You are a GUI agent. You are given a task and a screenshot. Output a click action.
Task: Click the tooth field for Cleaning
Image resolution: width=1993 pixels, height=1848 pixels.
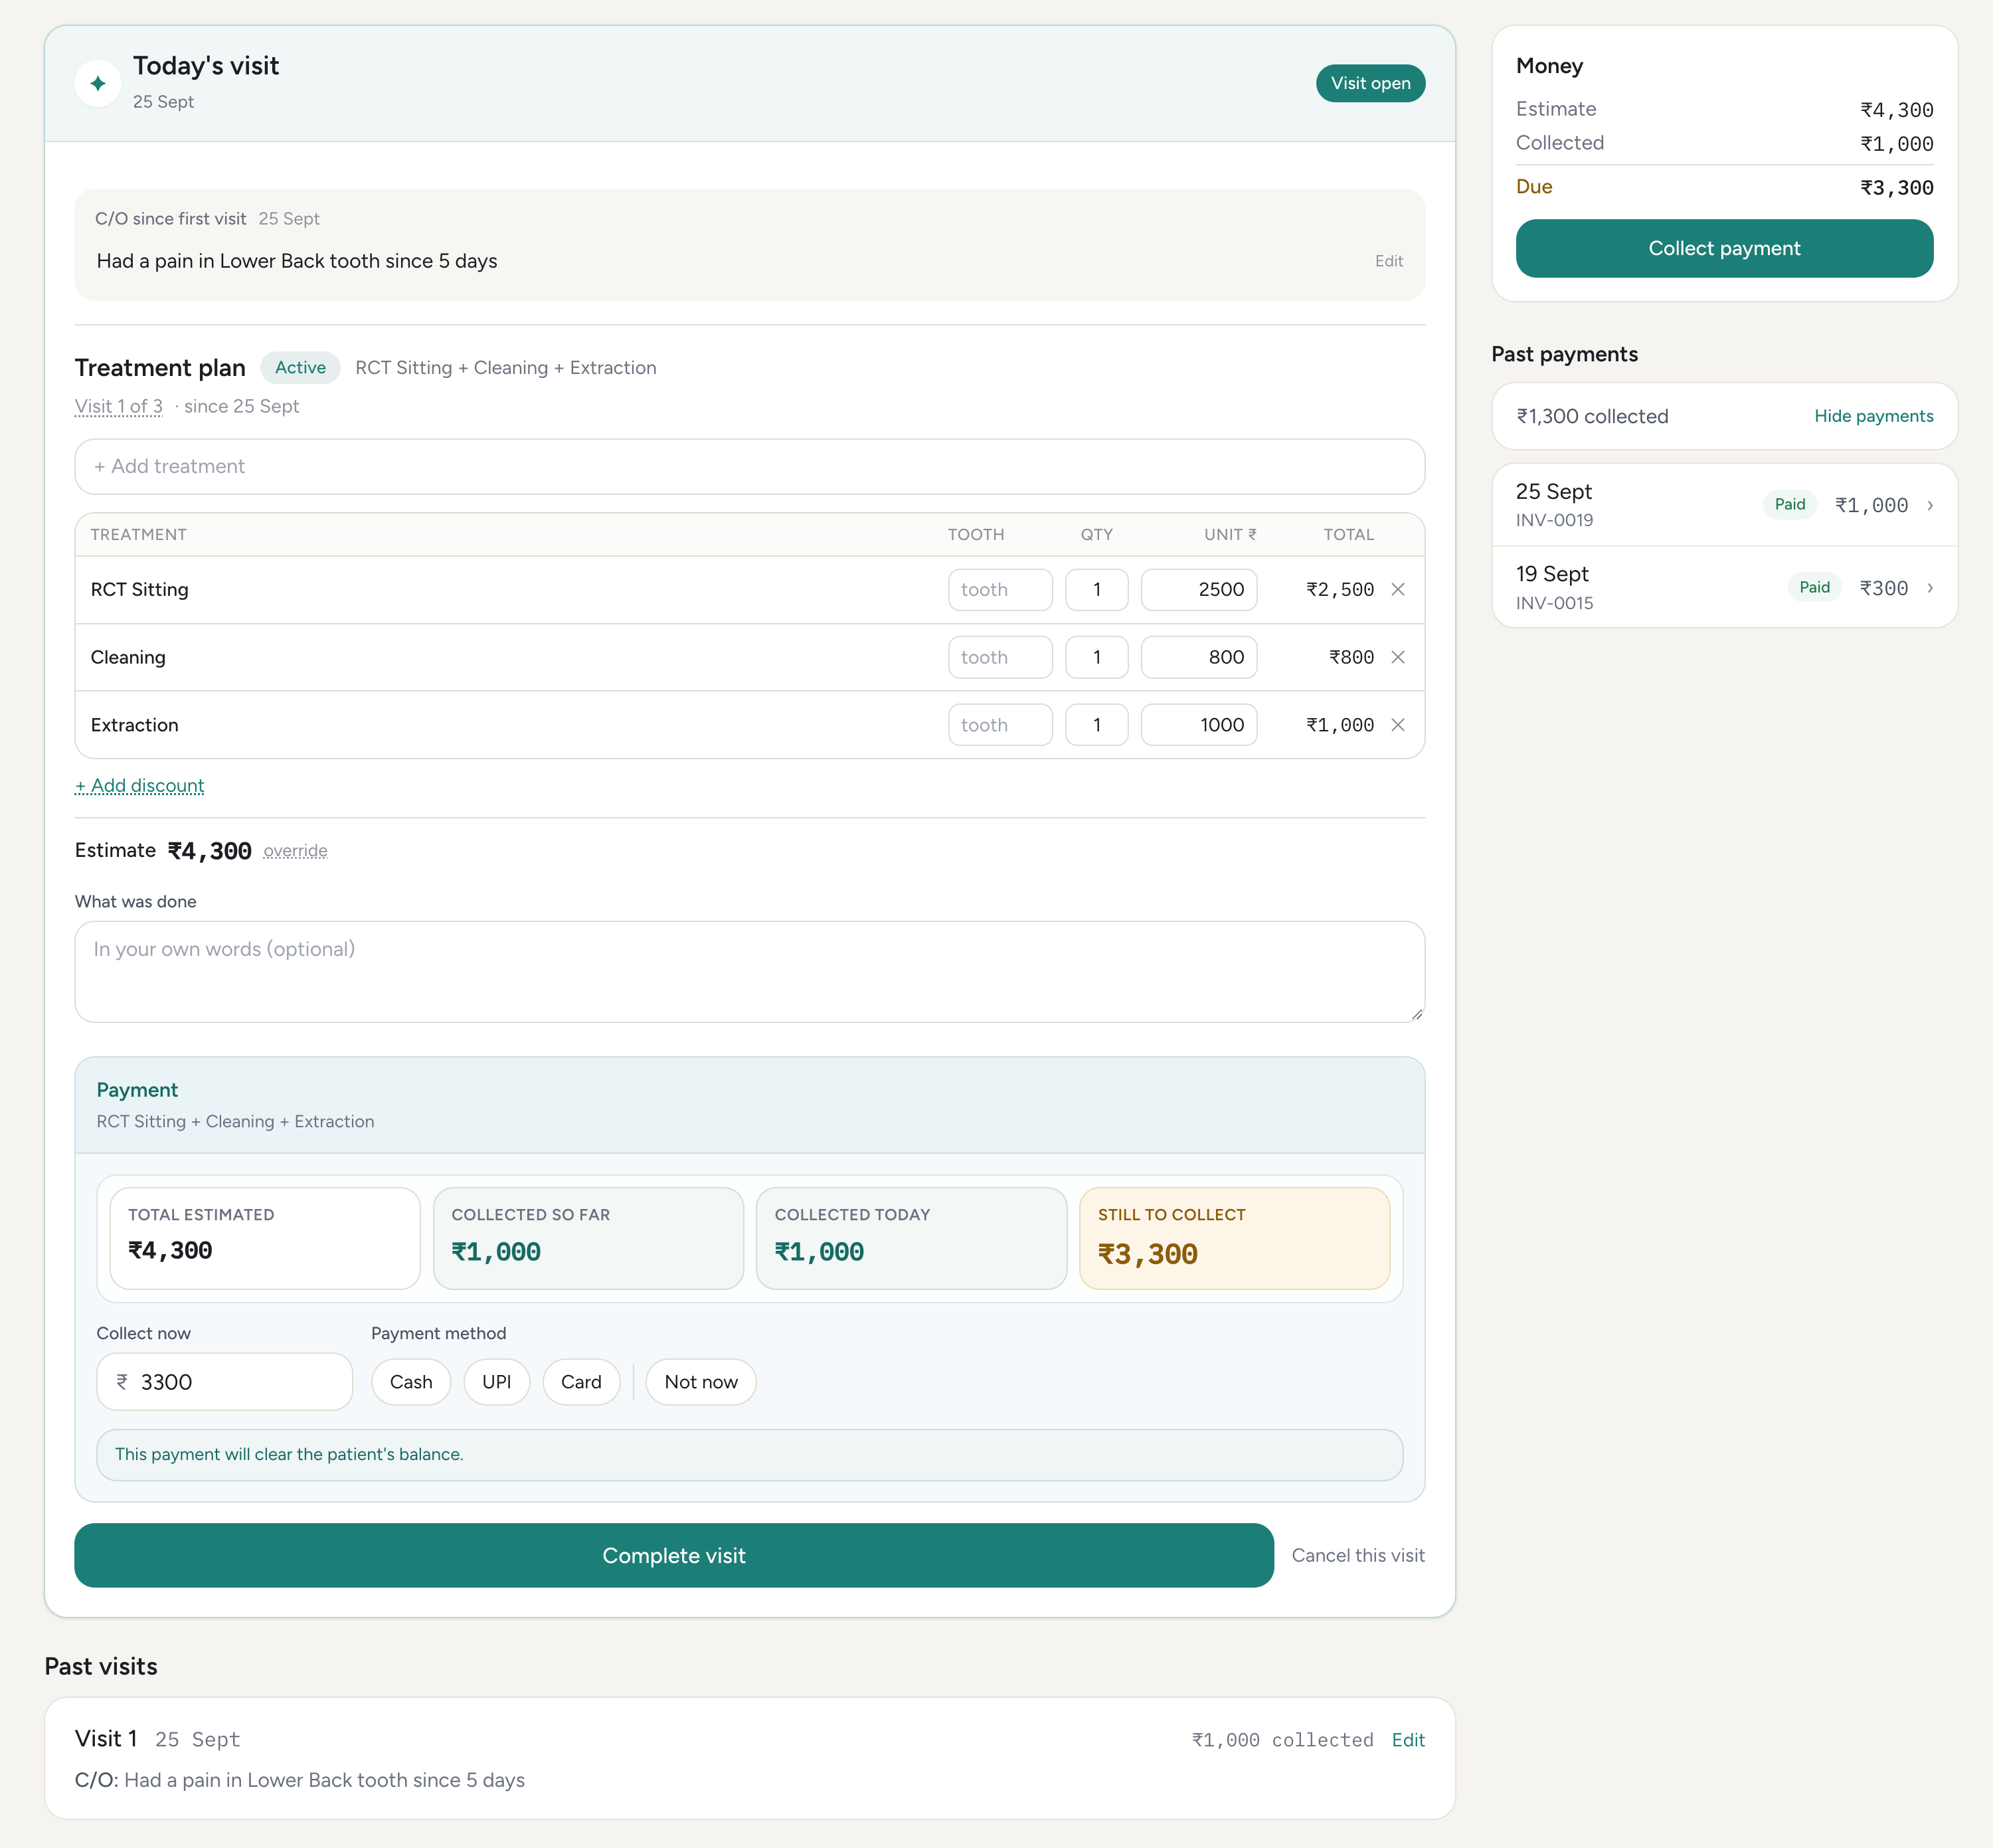pos(999,657)
